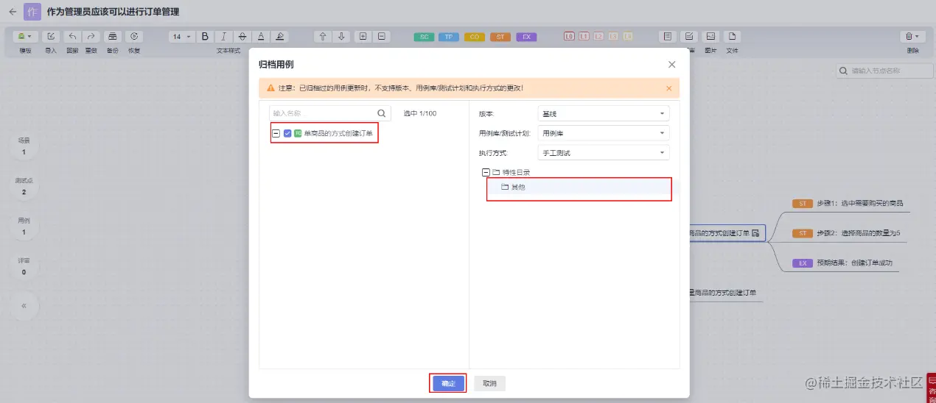The height and width of the screenshot is (403, 936).
Task: Collapse the left sidebar with « button
Action: (x=24, y=305)
